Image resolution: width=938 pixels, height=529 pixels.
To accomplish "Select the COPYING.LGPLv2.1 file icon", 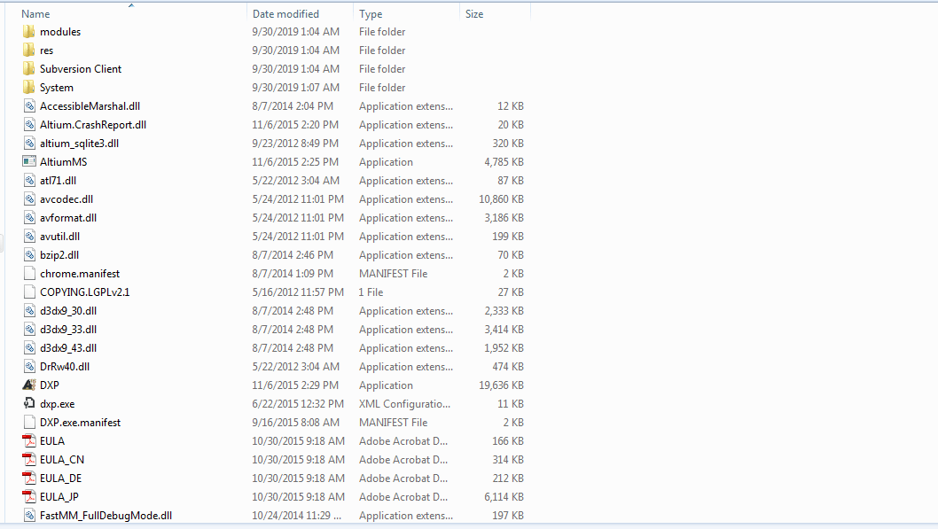I will [x=28, y=292].
